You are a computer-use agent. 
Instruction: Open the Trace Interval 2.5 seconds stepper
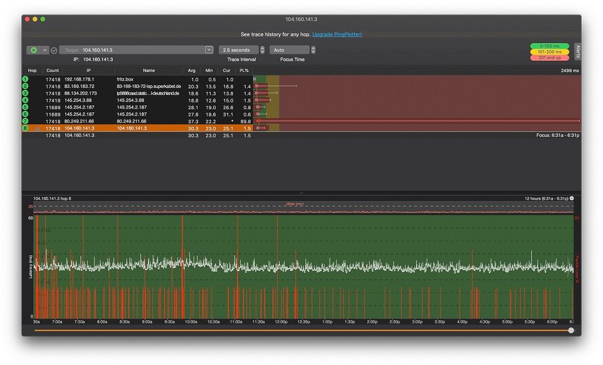click(262, 50)
